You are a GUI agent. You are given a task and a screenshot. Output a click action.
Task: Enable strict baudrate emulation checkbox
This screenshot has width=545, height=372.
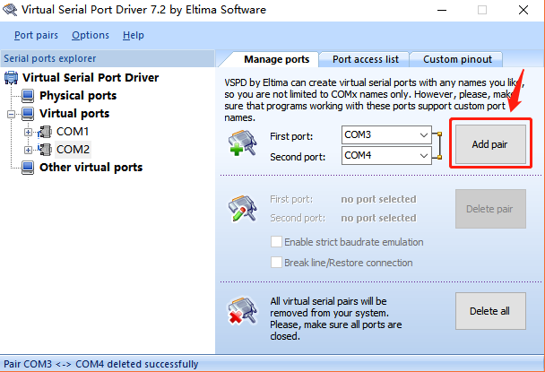(x=276, y=242)
